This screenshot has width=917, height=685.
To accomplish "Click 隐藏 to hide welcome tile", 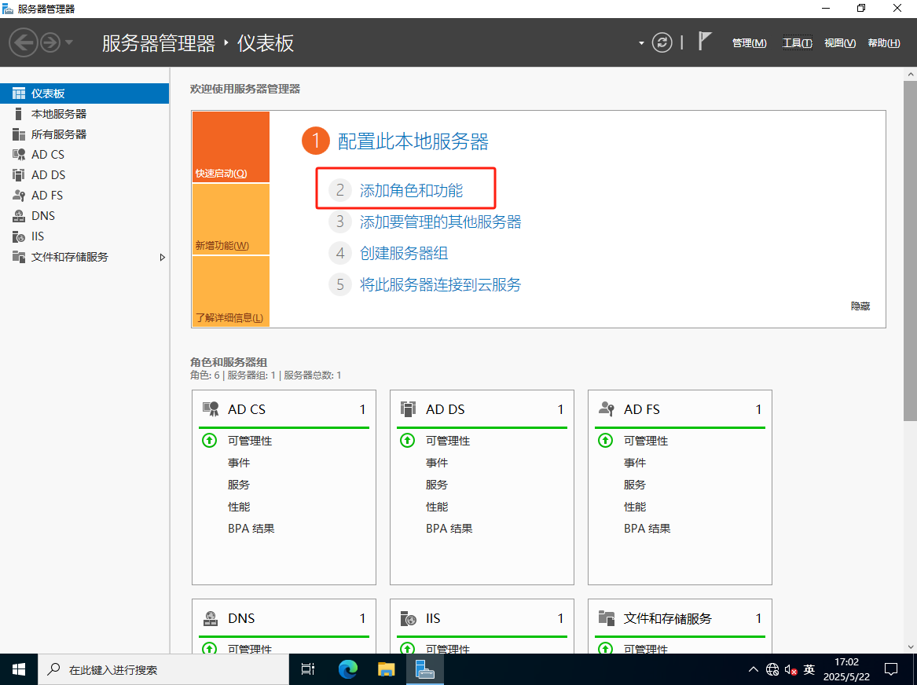I will tap(860, 306).
